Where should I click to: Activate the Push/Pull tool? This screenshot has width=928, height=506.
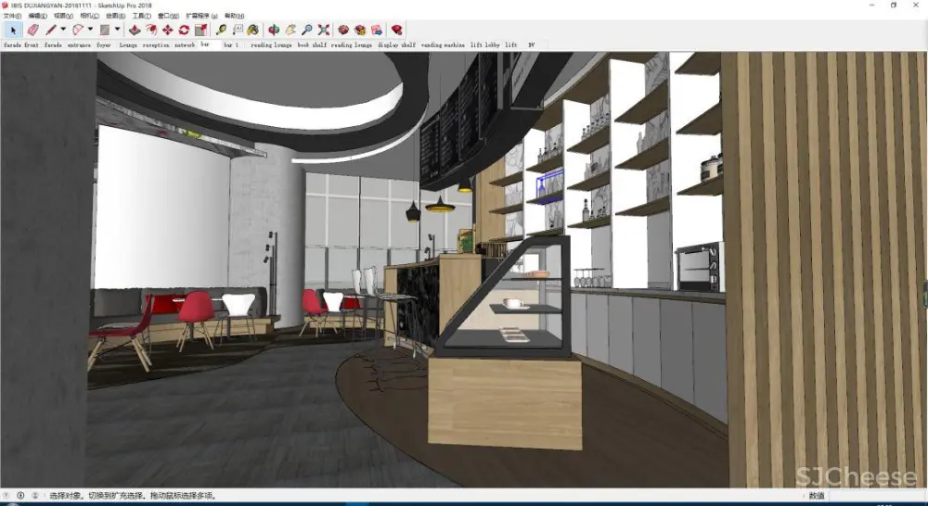[x=135, y=30]
